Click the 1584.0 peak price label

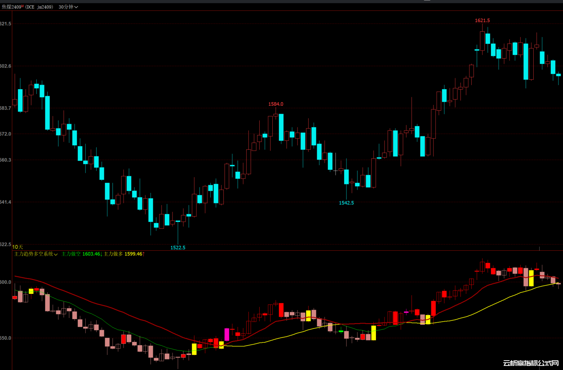276,104
